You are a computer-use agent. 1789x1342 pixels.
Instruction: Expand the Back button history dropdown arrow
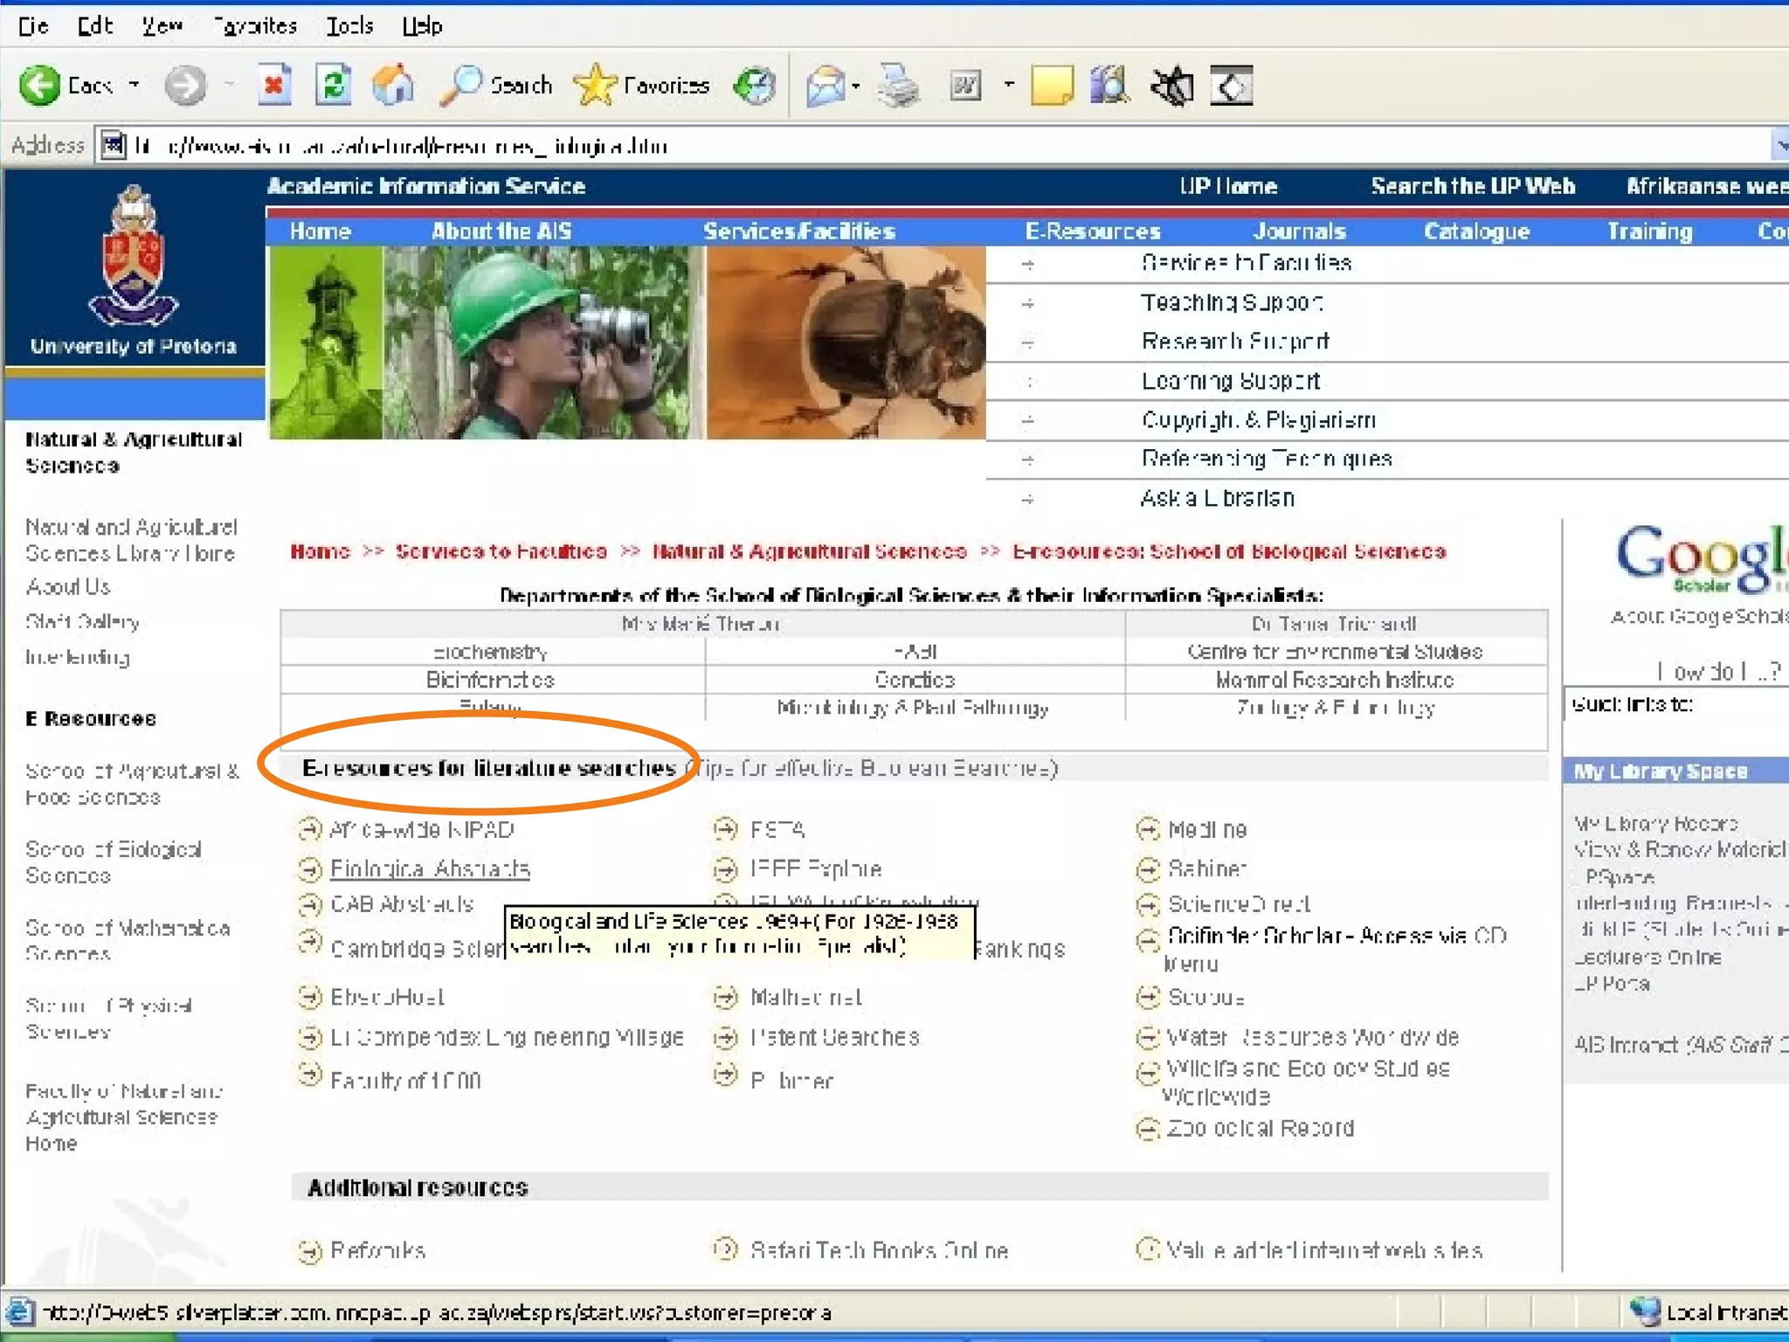(x=135, y=86)
